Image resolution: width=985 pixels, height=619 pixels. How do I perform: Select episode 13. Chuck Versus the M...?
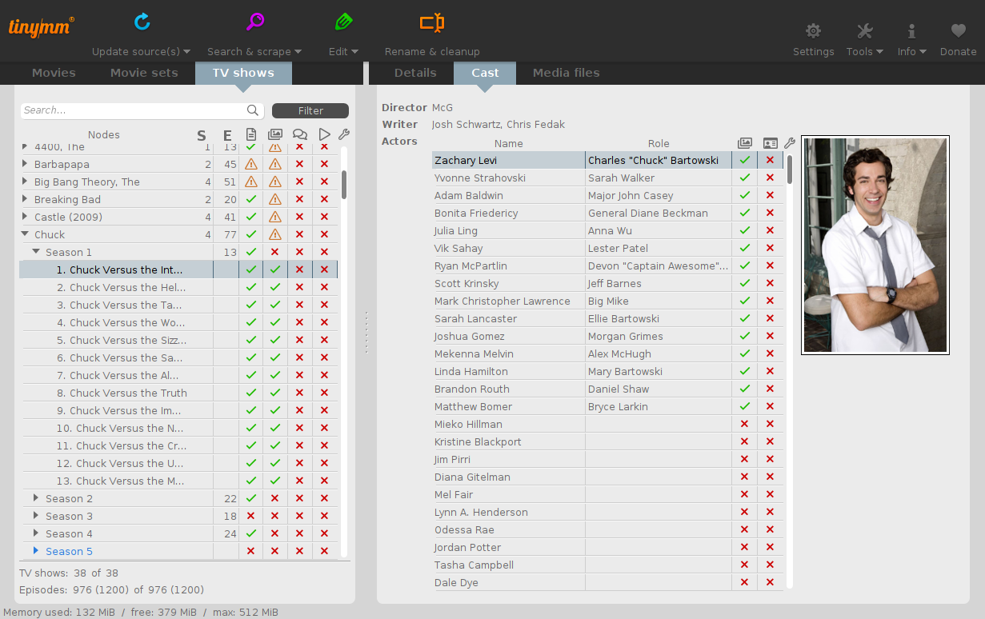coord(120,481)
